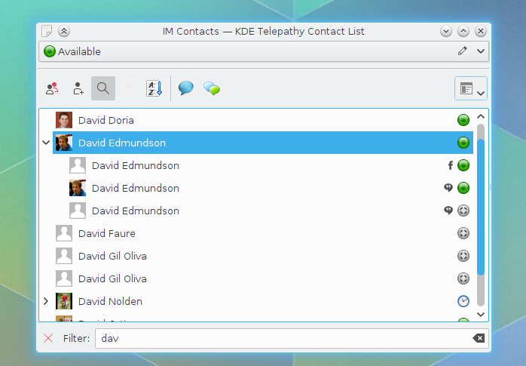
Task: Click the green Available status icon
Action: point(50,51)
